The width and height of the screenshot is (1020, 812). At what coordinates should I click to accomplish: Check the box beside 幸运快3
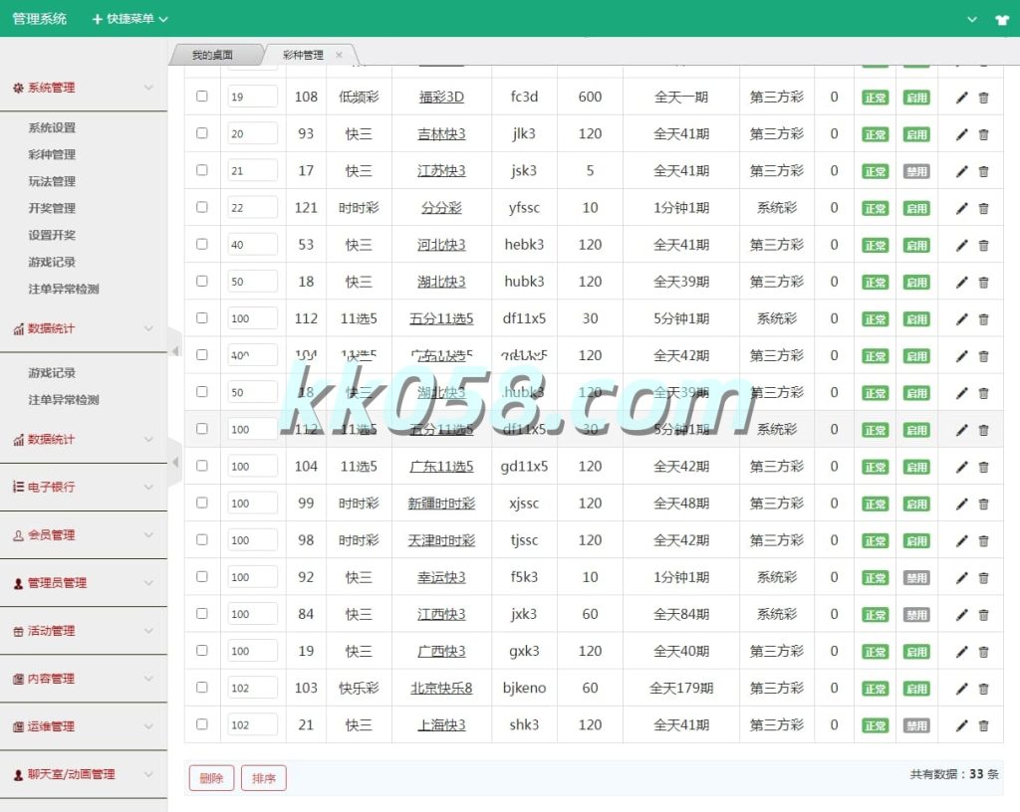[202, 576]
